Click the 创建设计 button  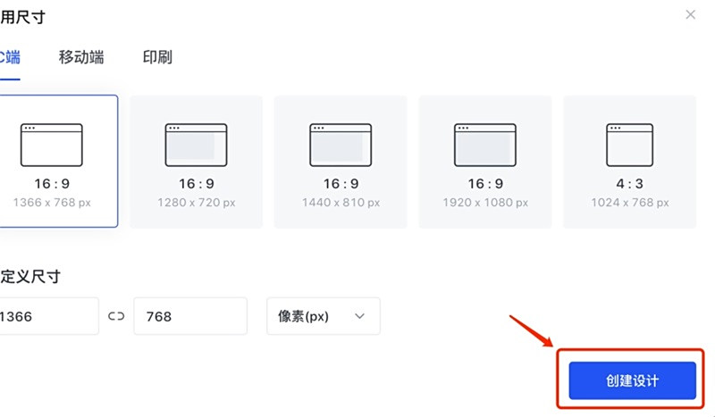pyautogui.click(x=633, y=380)
